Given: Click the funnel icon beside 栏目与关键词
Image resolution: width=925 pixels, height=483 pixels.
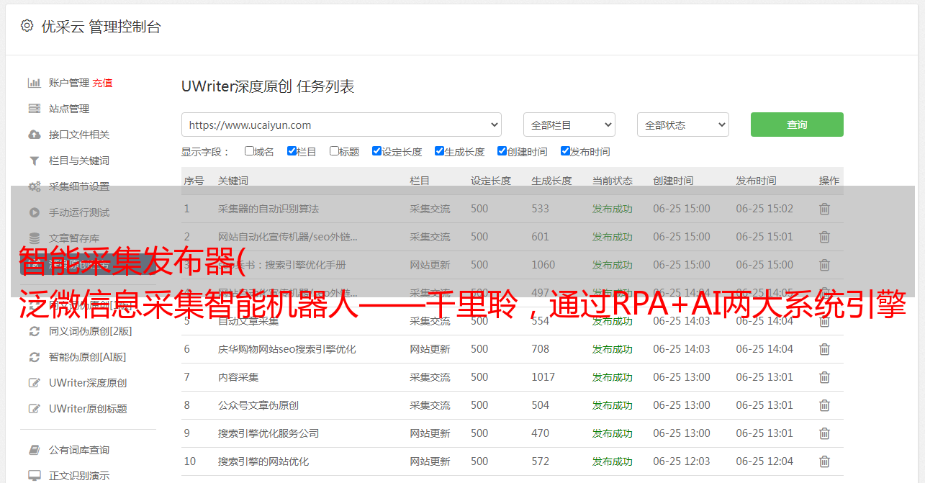Looking at the screenshot, I should (x=34, y=161).
